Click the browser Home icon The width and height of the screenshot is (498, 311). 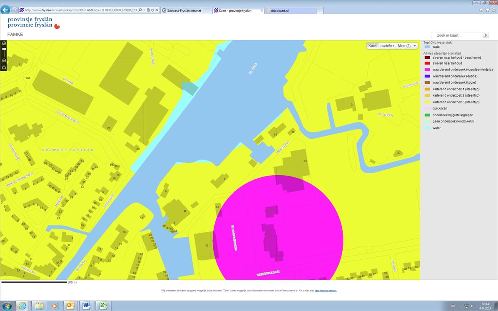point(481,10)
